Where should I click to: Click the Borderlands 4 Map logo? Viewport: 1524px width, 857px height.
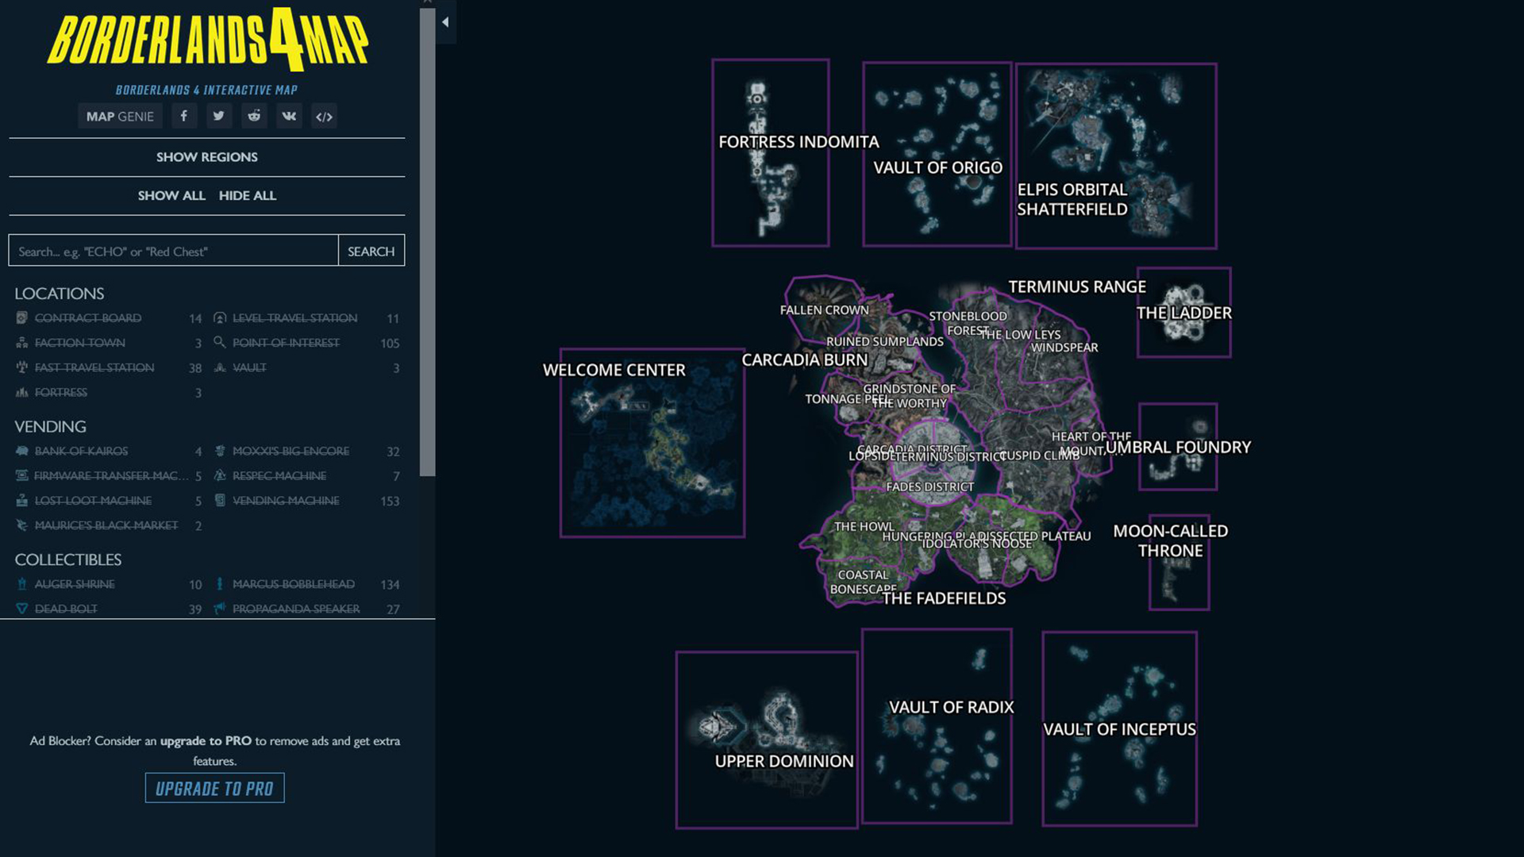[208, 40]
